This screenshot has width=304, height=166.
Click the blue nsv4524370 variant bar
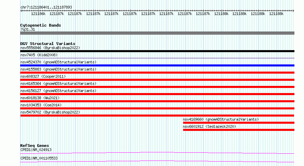[x=157, y=65]
